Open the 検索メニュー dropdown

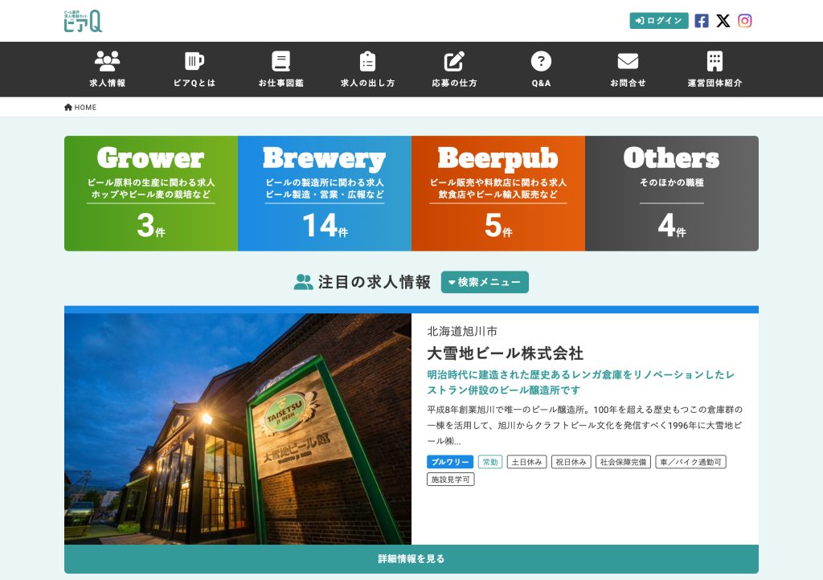(x=485, y=282)
